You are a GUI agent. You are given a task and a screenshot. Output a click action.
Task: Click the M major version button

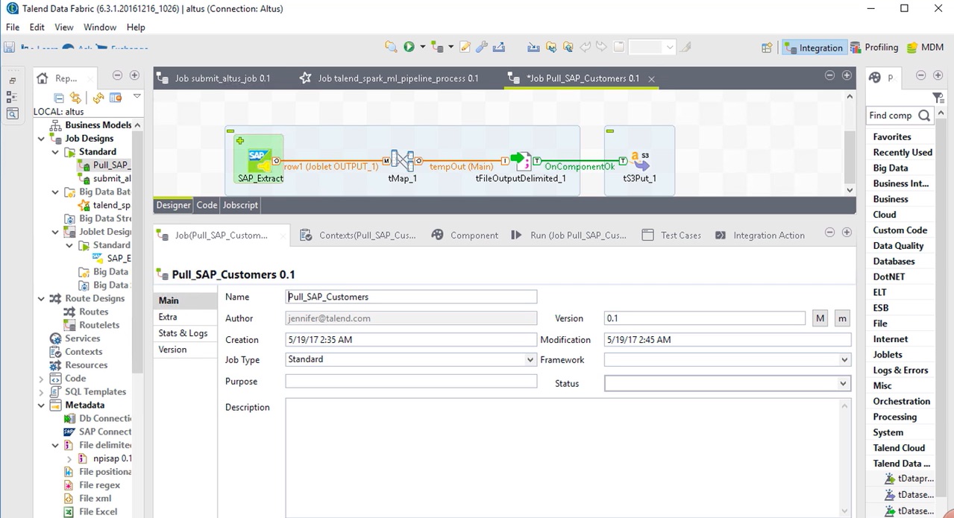point(820,318)
